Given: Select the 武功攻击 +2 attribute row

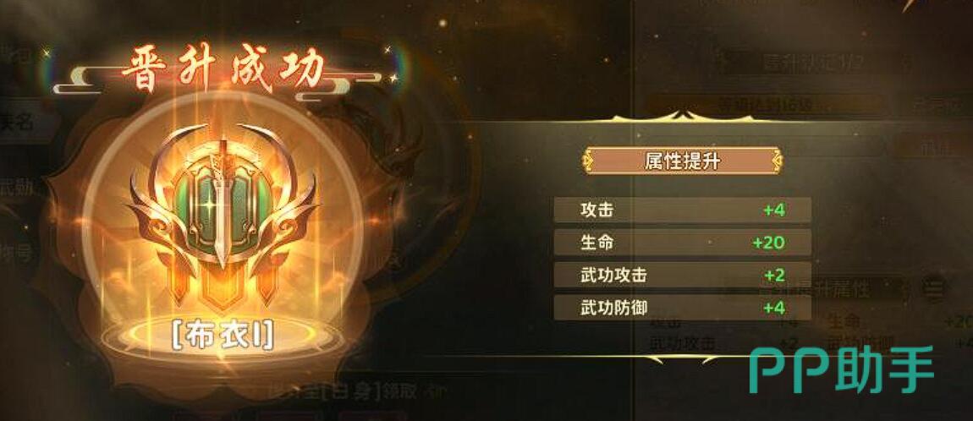Looking at the screenshot, I should 683,275.
